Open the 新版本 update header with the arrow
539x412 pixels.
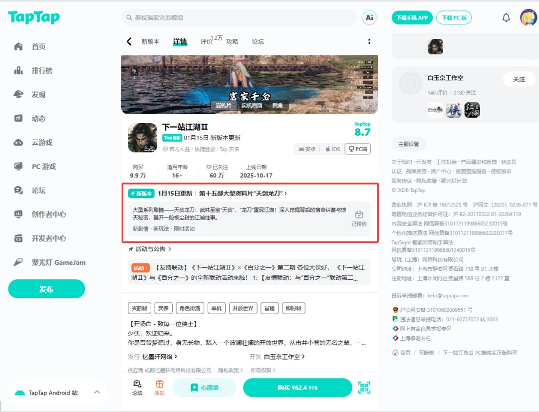point(208,194)
